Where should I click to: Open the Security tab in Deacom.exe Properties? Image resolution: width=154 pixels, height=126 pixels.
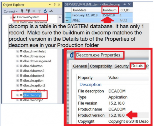click(122, 66)
